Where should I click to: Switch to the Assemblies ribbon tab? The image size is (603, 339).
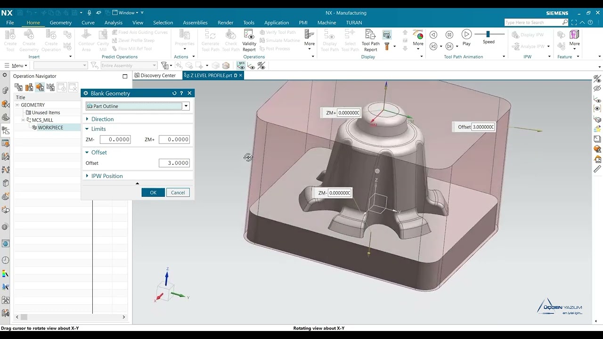pyautogui.click(x=195, y=23)
